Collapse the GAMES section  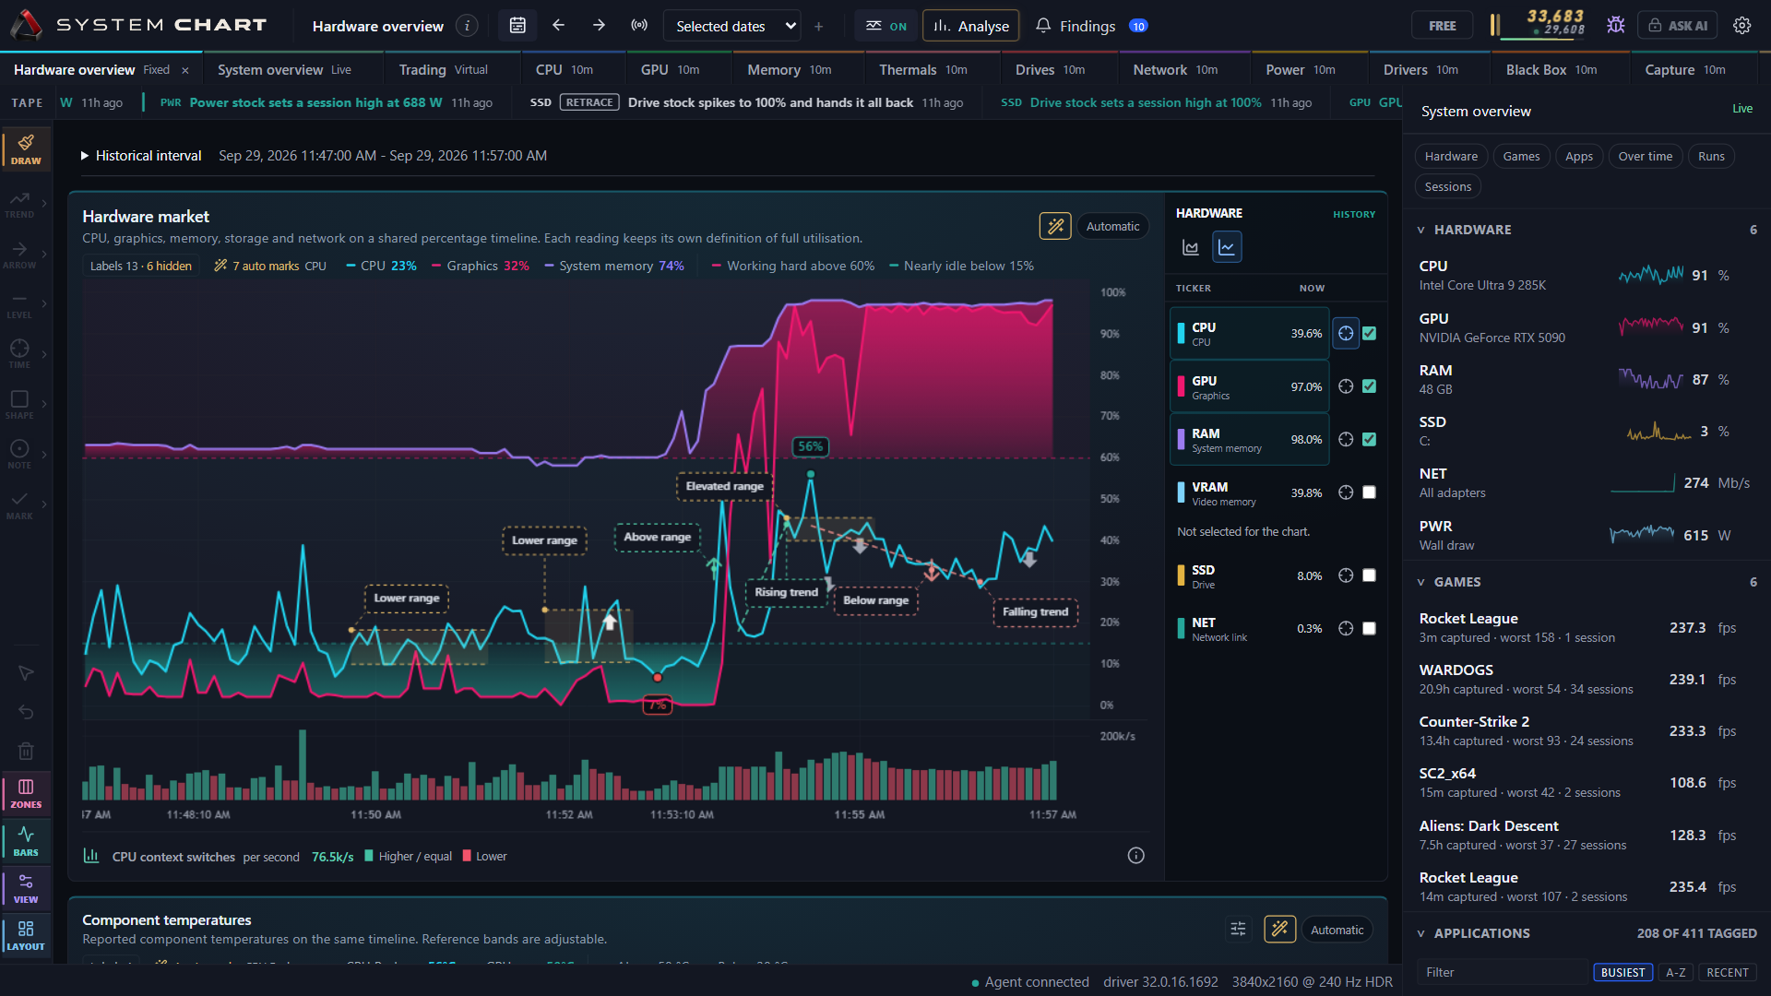pyautogui.click(x=1421, y=582)
